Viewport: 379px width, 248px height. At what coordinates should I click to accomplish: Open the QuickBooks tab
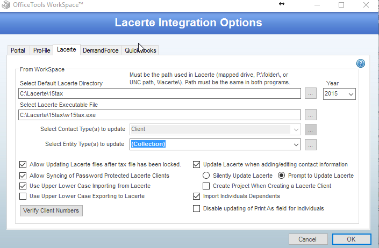tap(140, 50)
